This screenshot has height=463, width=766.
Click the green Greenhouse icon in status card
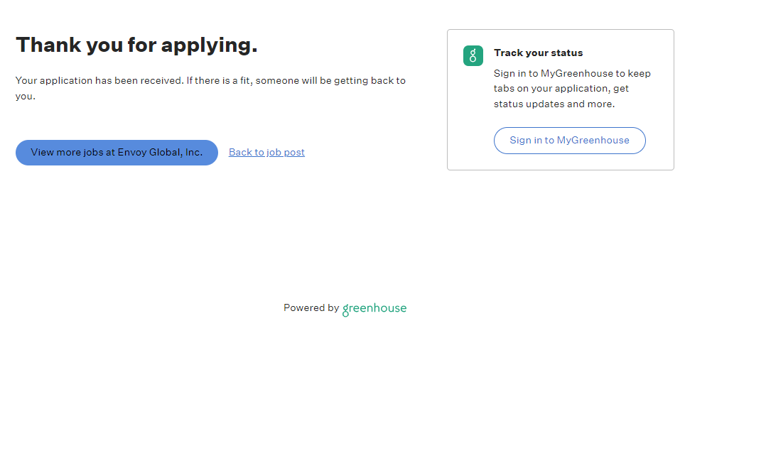point(473,56)
